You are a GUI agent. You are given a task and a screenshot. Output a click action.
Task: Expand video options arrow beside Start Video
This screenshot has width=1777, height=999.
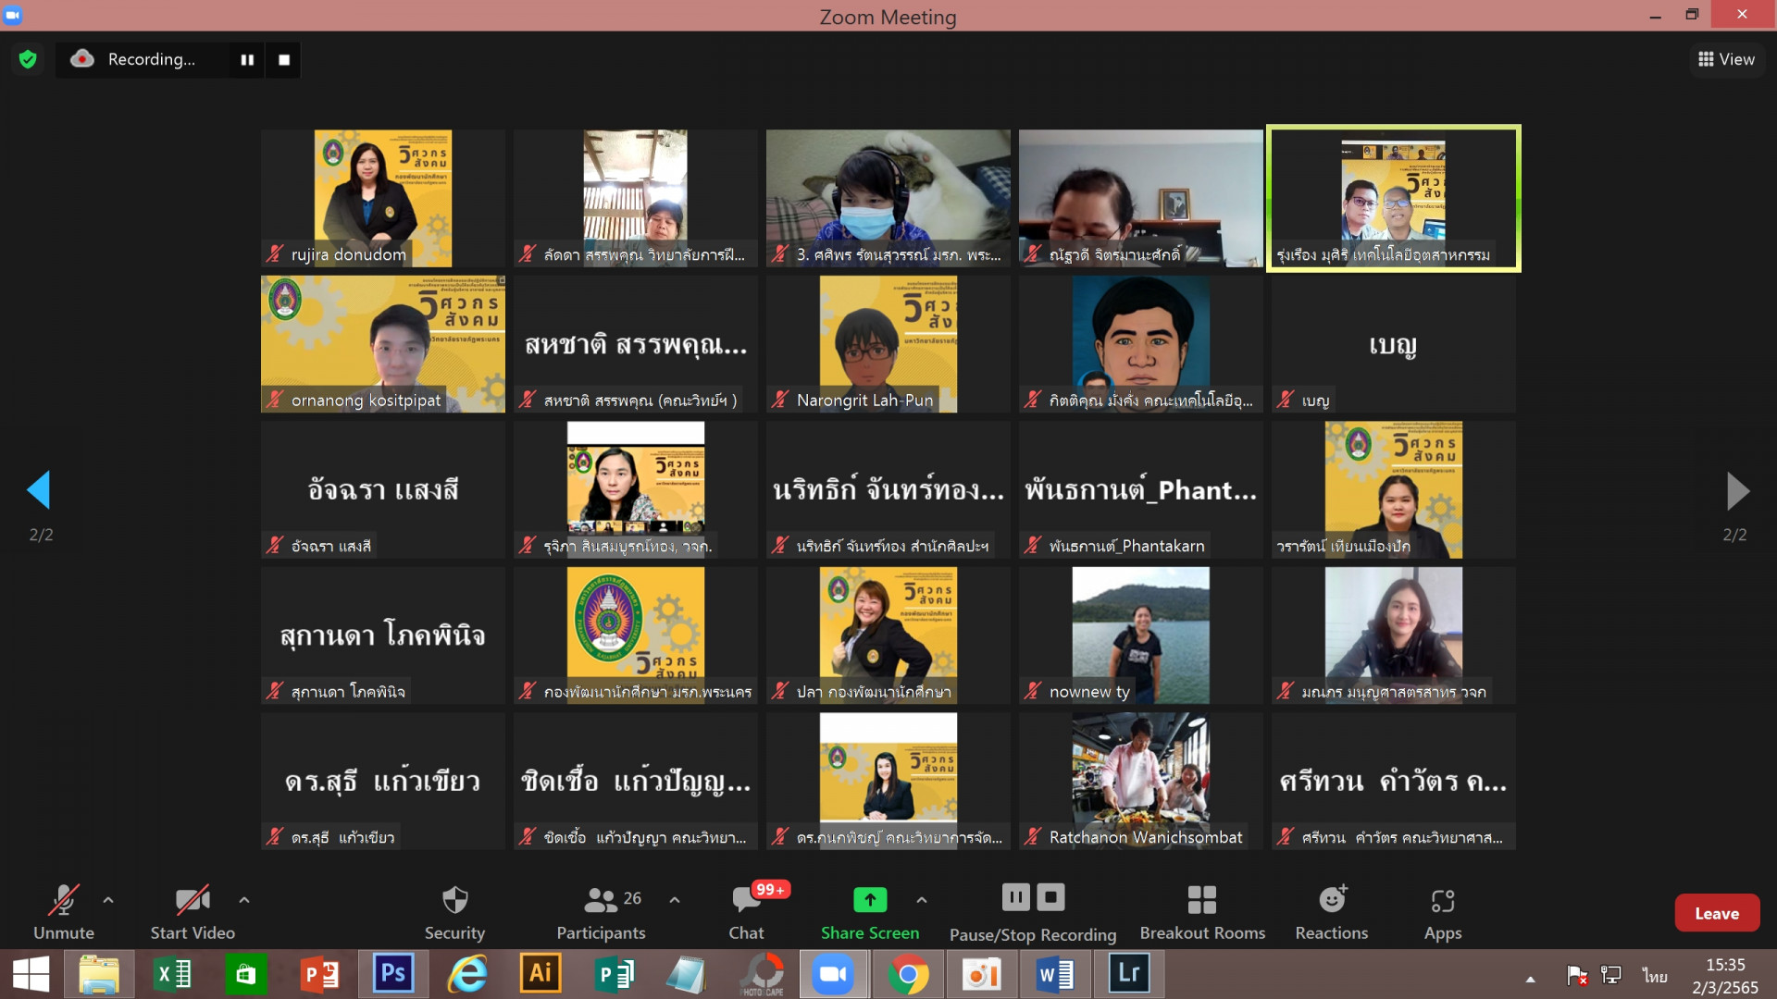244,899
